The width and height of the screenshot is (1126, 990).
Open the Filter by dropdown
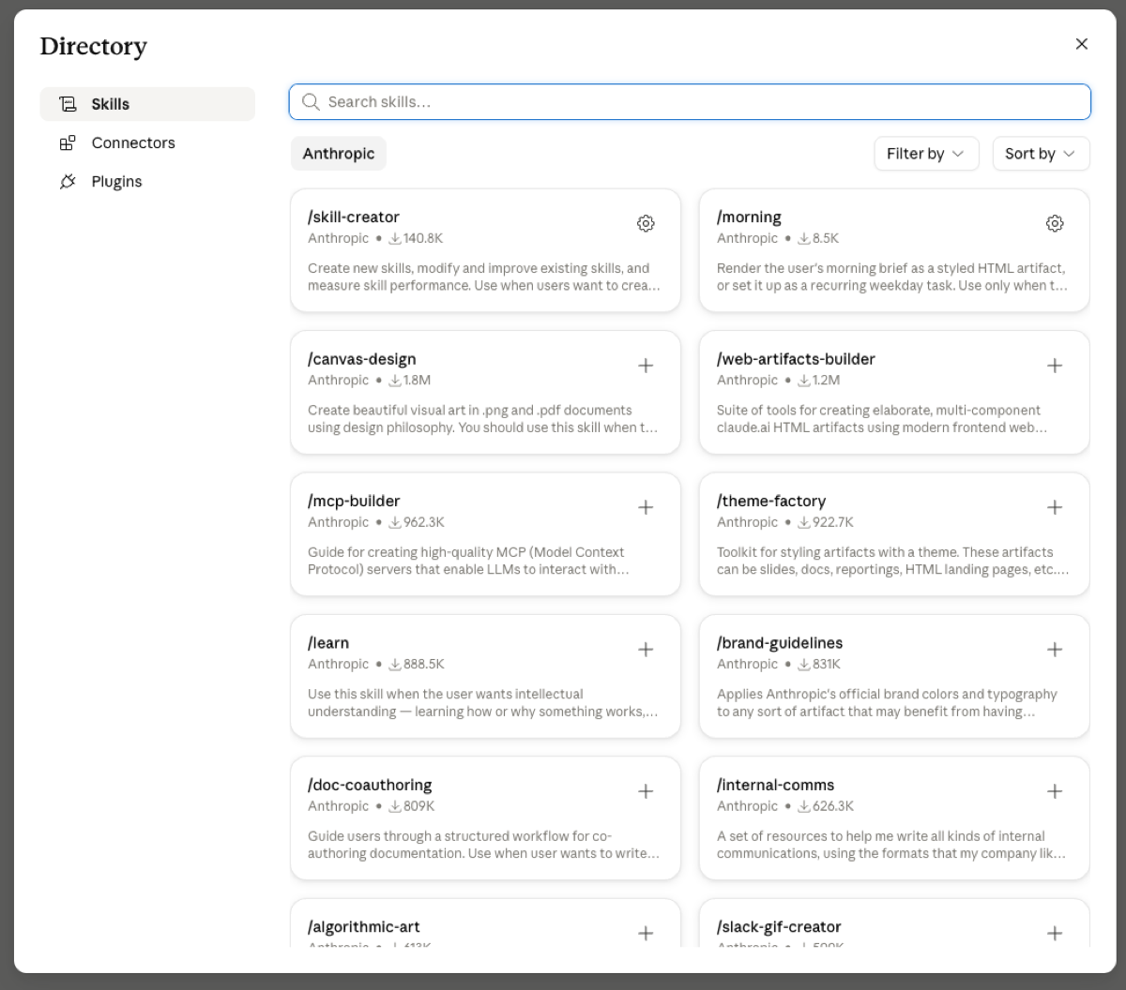click(x=926, y=154)
